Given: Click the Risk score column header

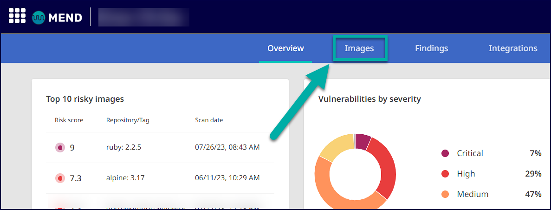Looking at the screenshot, I should click(x=69, y=120).
